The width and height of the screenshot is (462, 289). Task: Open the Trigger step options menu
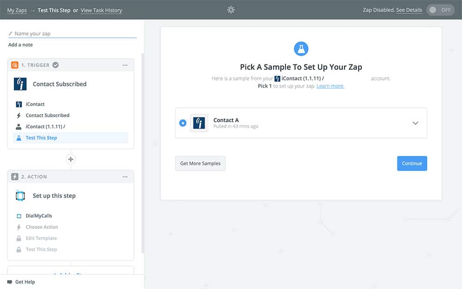click(x=125, y=65)
